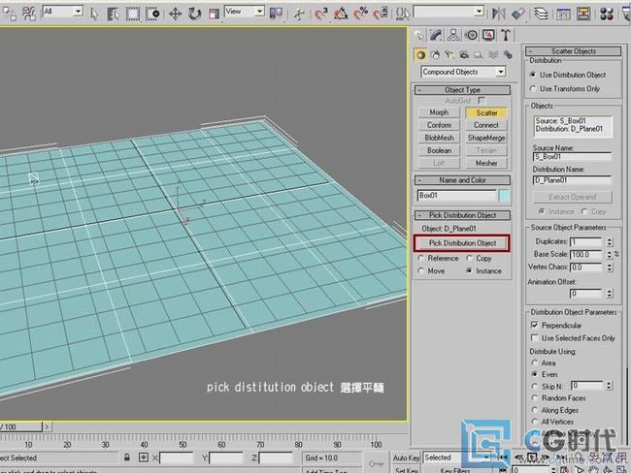Select the Select Object arrow tool
Image resolution: width=631 pixels, height=473 pixels.
pos(94,15)
